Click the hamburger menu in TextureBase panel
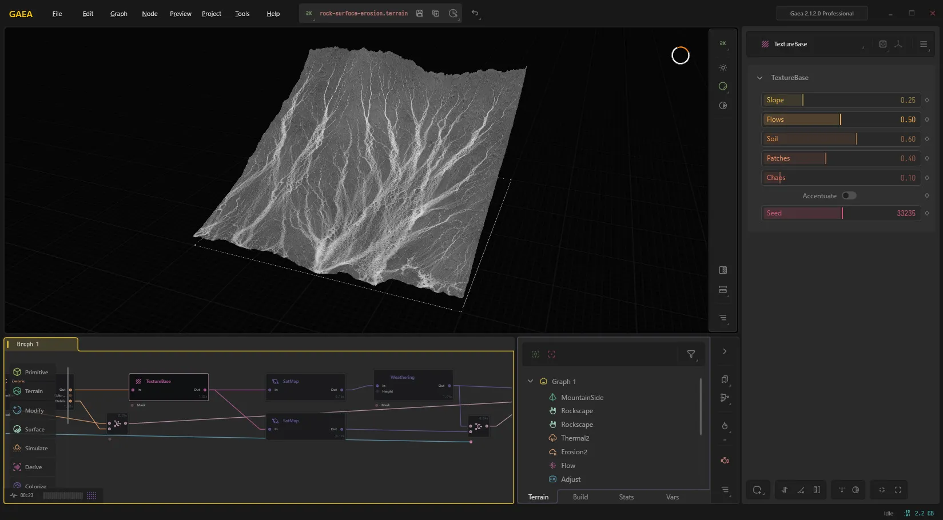 (923, 44)
